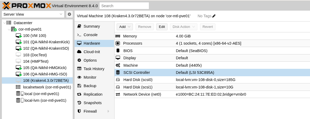Select the Network Device (net0) row

(x=212, y=94)
